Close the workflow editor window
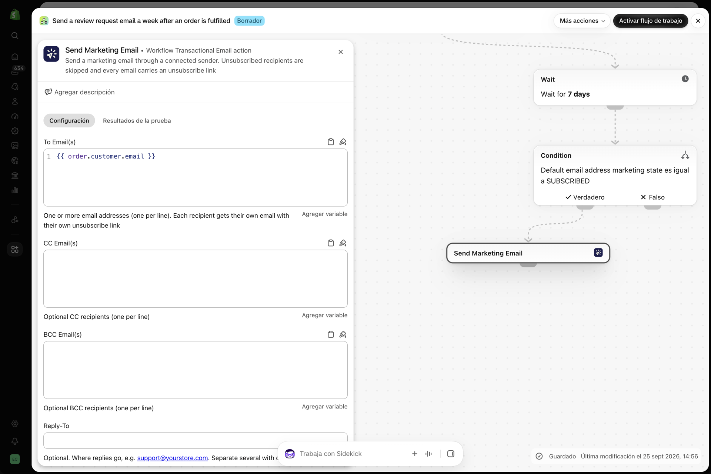Viewport: 711px width, 474px height. click(x=698, y=21)
